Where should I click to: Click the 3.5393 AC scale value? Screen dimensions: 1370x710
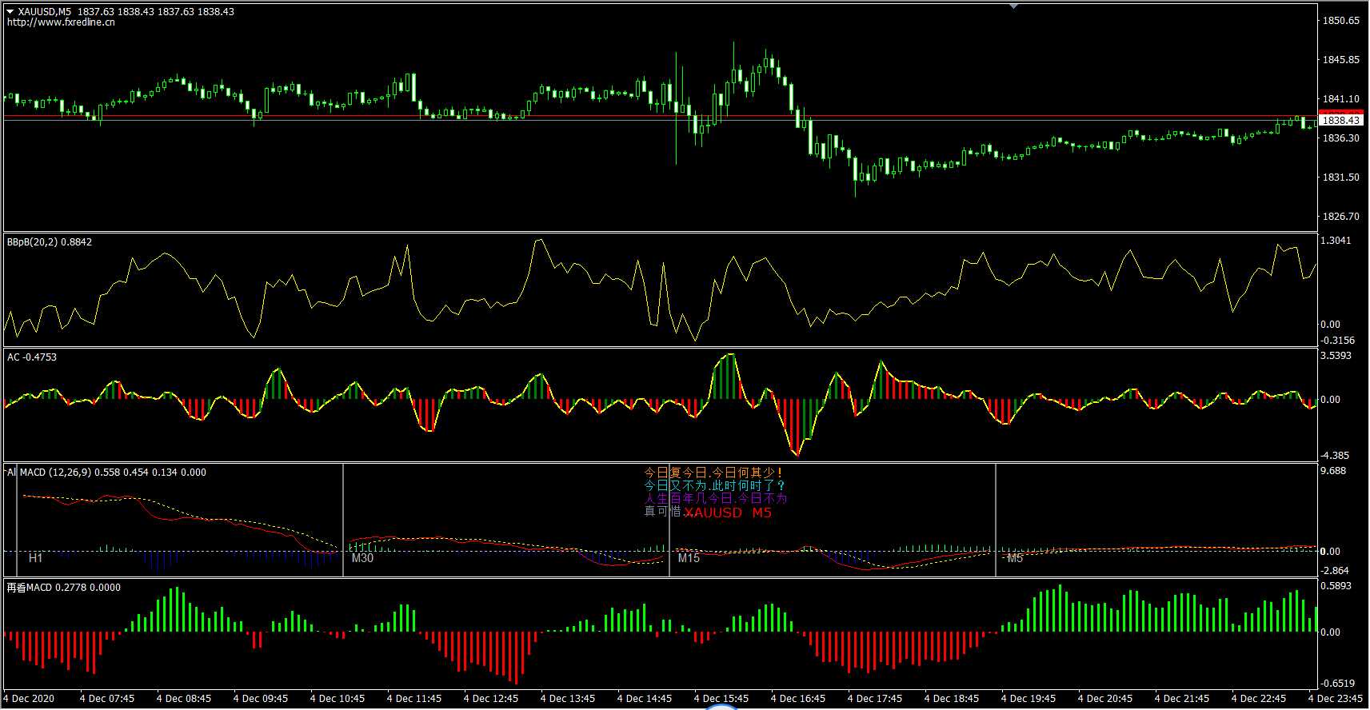[x=1336, y=356]
